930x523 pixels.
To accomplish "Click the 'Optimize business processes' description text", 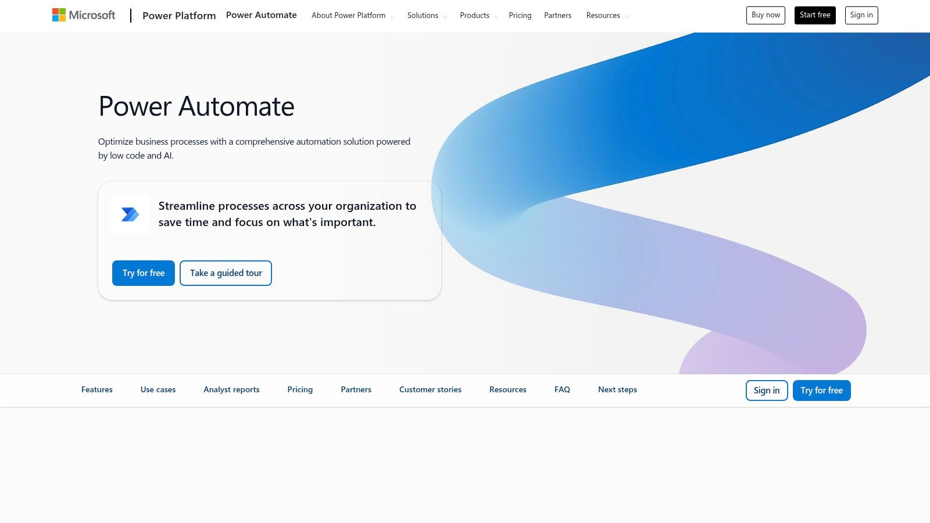I will click(254, 148).
